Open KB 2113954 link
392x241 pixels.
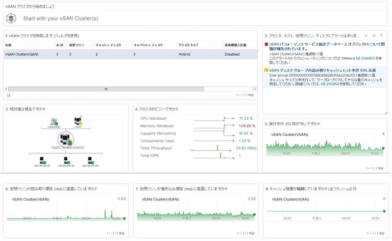(x=329, y=84)
